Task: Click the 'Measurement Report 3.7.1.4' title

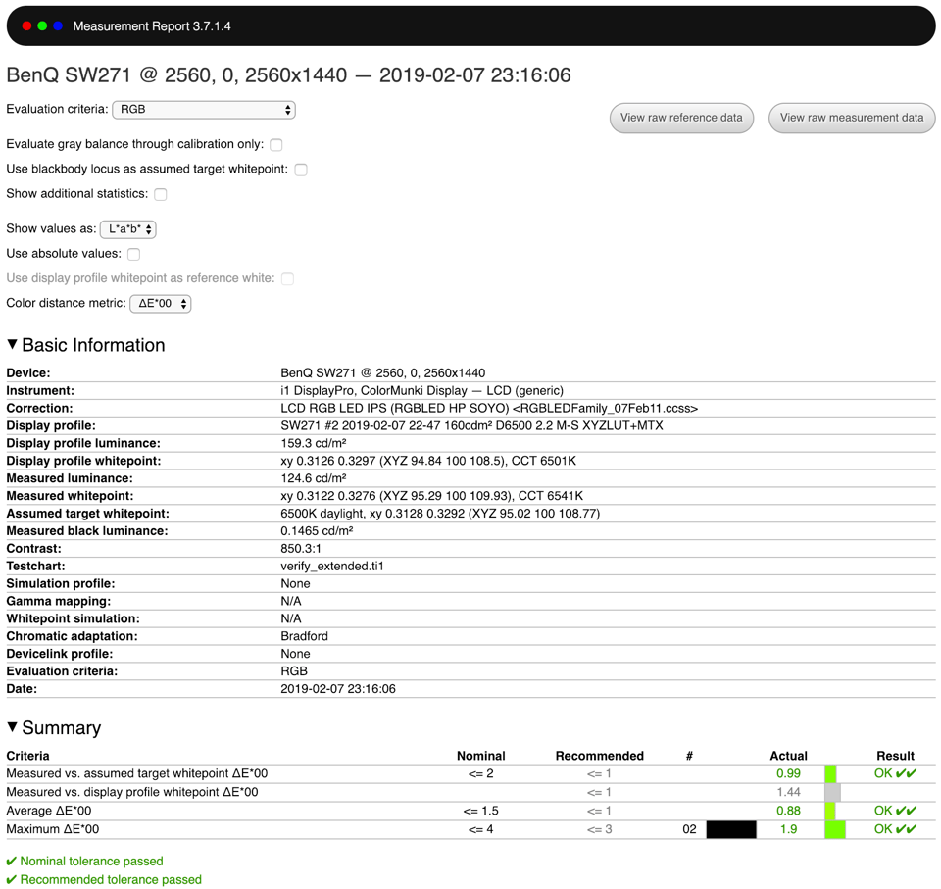Action: tap(151, 25)
